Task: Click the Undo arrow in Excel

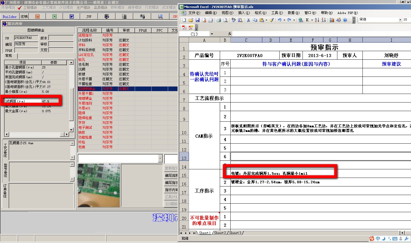Action: [279, 20]
